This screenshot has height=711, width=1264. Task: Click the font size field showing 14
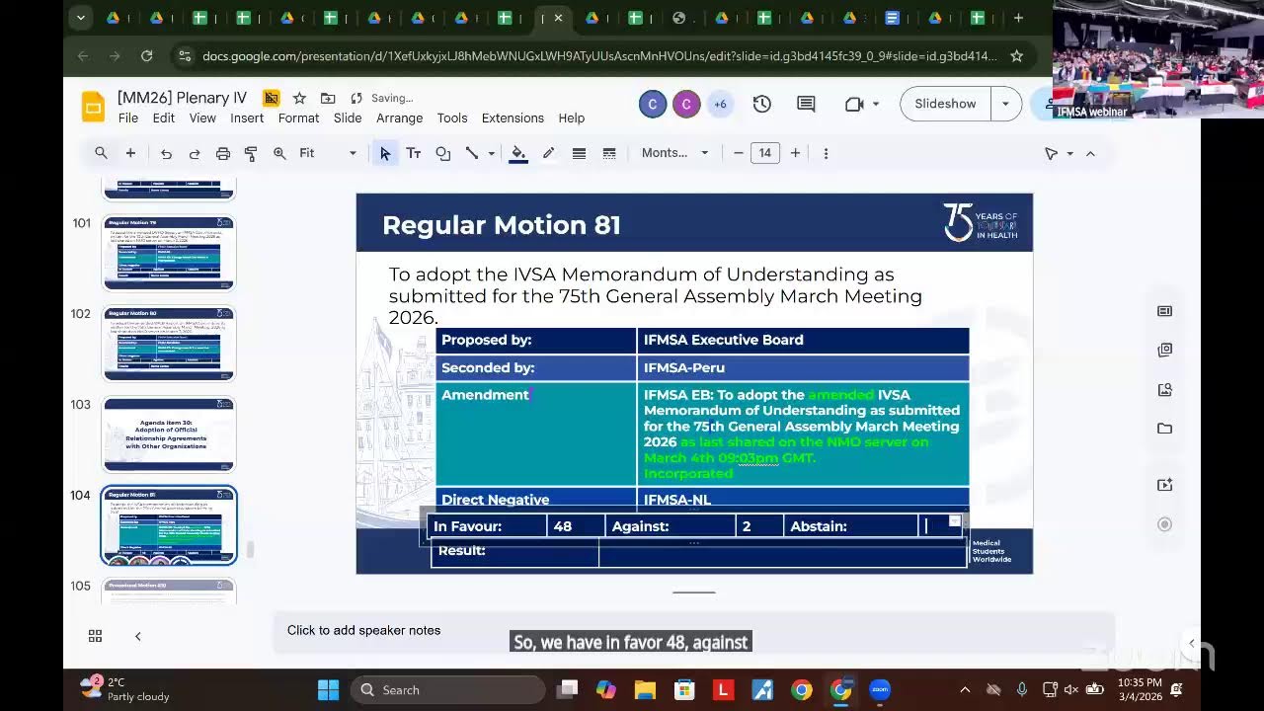[x=764, y=153]
